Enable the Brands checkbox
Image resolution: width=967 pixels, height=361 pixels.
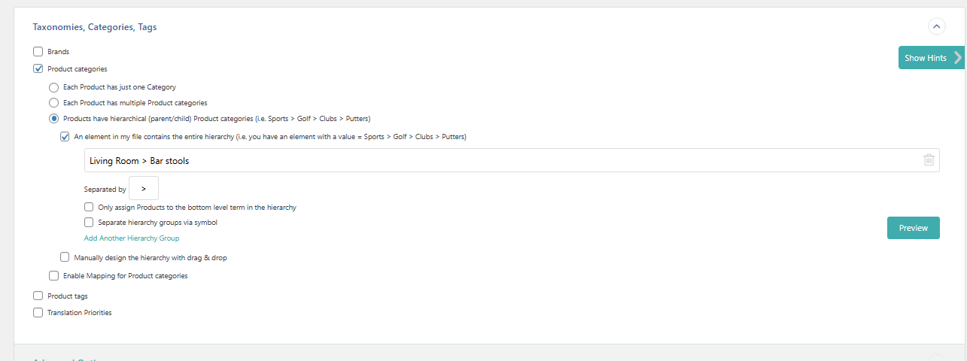[x=38, y=52]
